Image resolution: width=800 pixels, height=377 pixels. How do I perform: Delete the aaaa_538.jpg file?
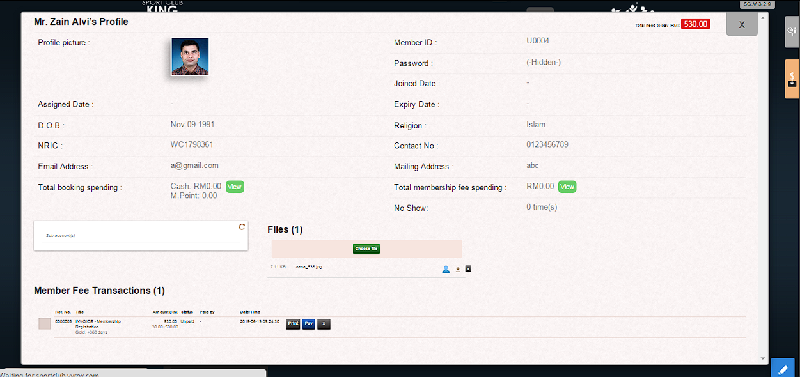coord(468,269)
